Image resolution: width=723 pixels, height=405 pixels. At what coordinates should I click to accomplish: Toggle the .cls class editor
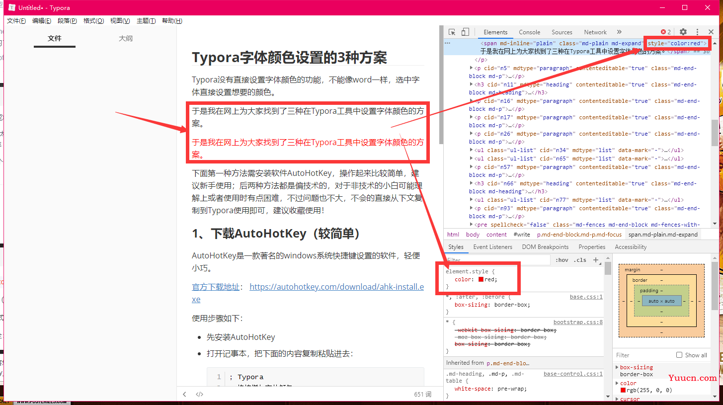(580, 260)
